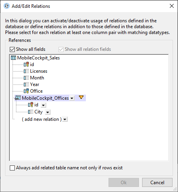This screenshot has height=192, width=178.
Task: Click the MobileCockpit_Sales table icon
Action: pyautogui.click(x=13, y=58)
